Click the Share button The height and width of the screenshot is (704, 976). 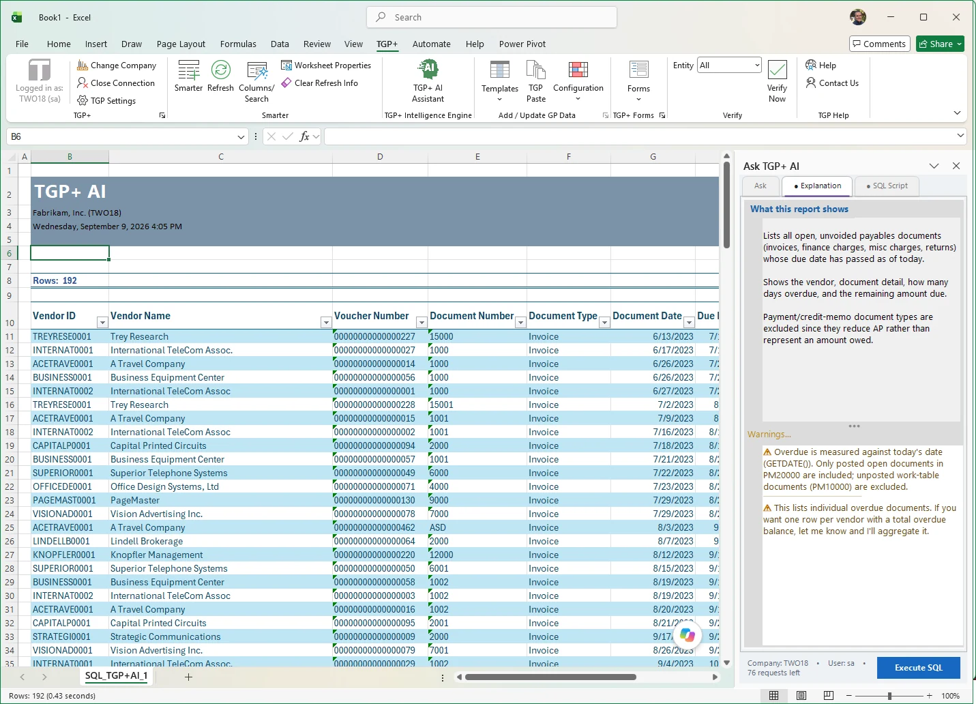tap(940, 44)
